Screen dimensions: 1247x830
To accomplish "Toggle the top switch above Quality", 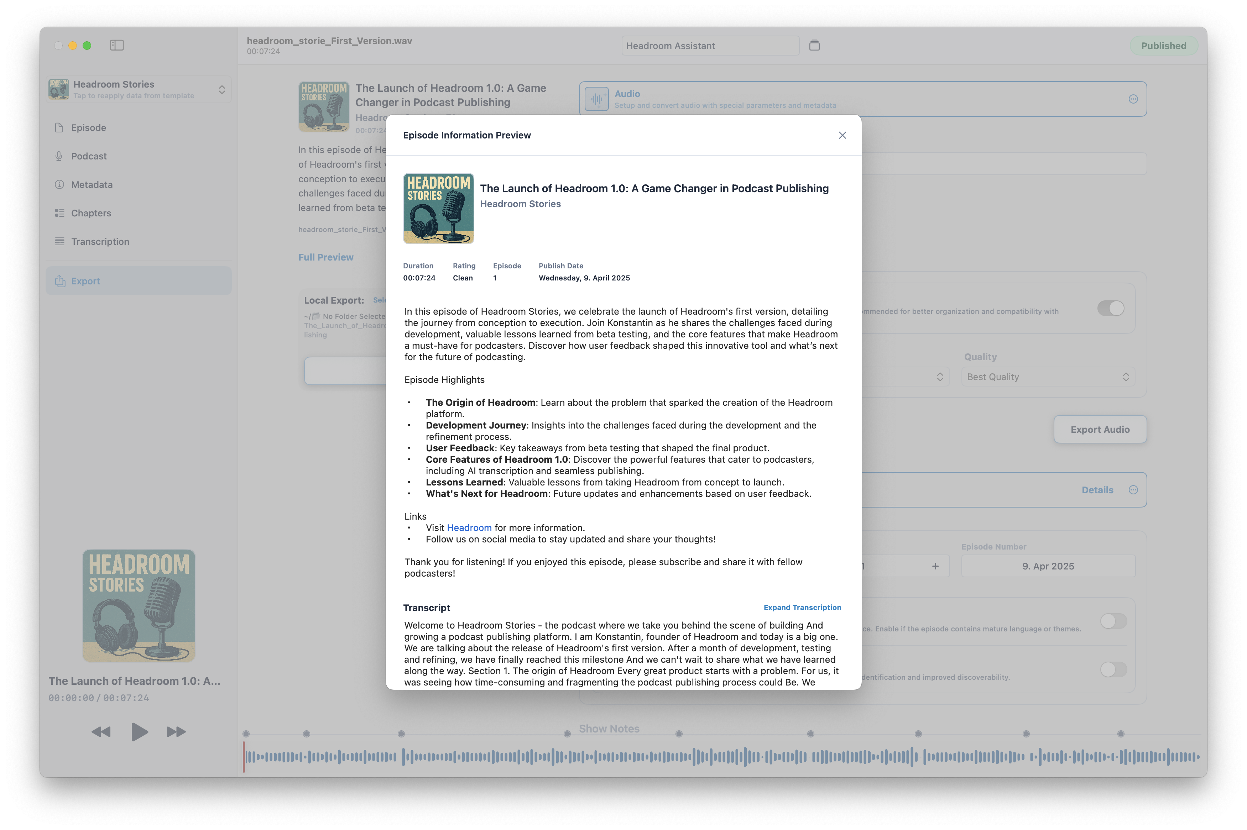I will 1110,308.
